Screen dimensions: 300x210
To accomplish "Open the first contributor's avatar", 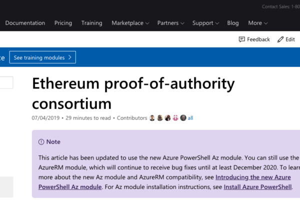I will pos(152,118).
